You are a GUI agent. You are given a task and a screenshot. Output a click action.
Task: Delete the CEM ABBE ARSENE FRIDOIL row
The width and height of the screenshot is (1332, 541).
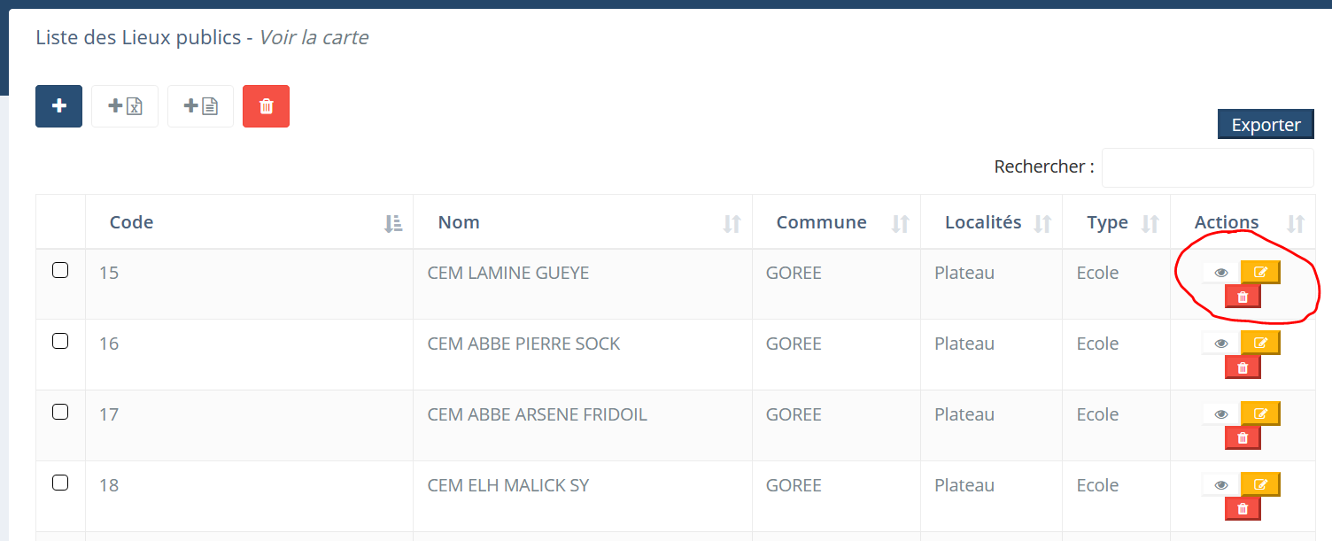(1243, 437)
